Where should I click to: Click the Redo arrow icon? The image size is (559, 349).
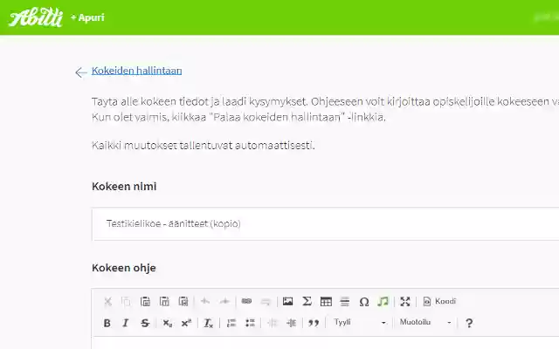[x=224, y=302]
